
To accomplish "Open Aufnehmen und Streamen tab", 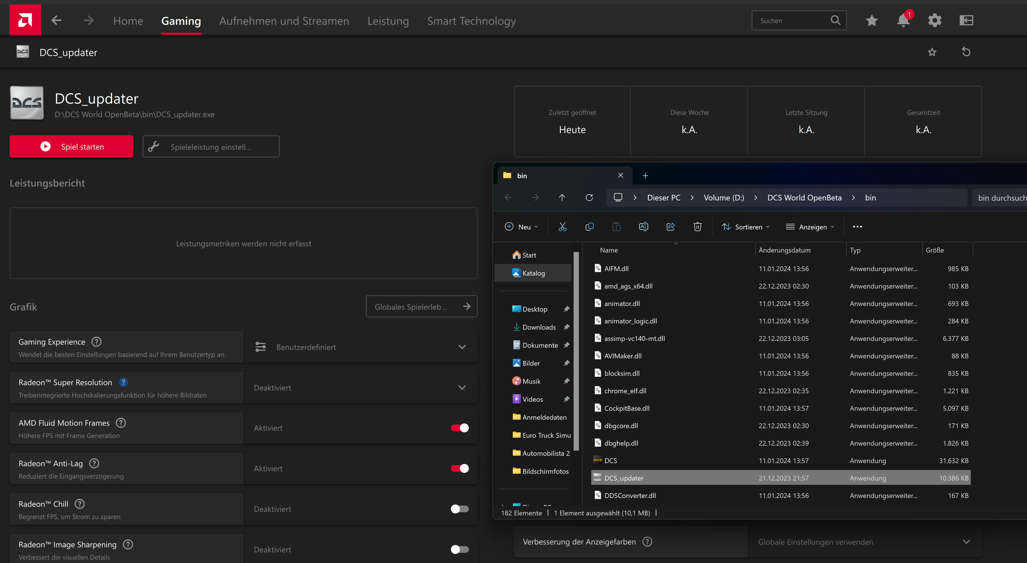I will pos(284,21).
